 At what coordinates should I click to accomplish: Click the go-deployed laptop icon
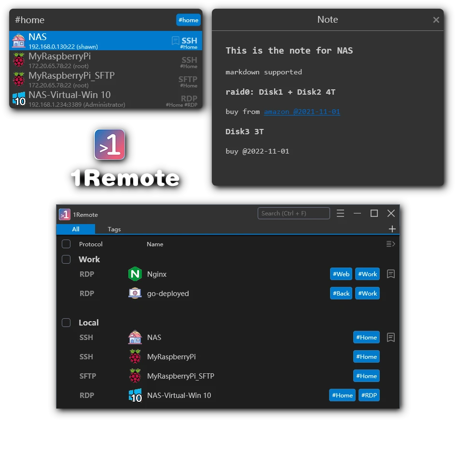point(135,293)
